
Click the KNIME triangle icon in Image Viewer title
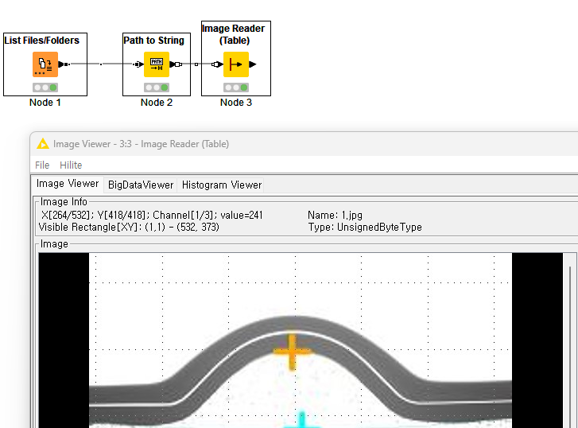pos(43,143)
